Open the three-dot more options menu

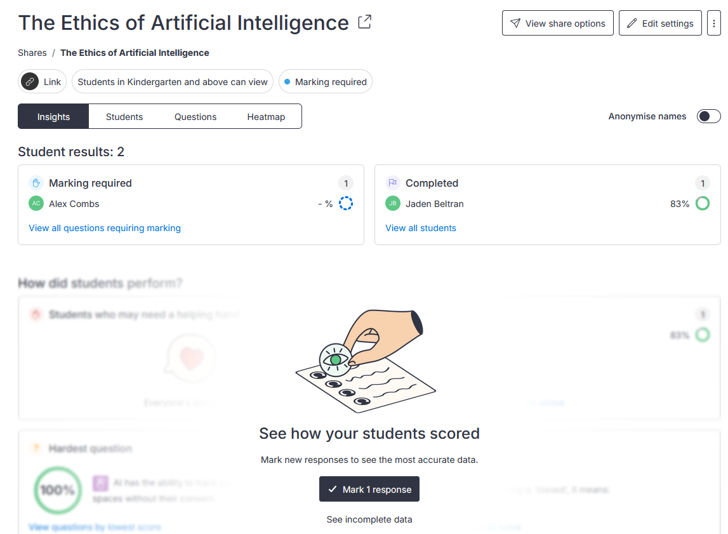coord(713,23)
